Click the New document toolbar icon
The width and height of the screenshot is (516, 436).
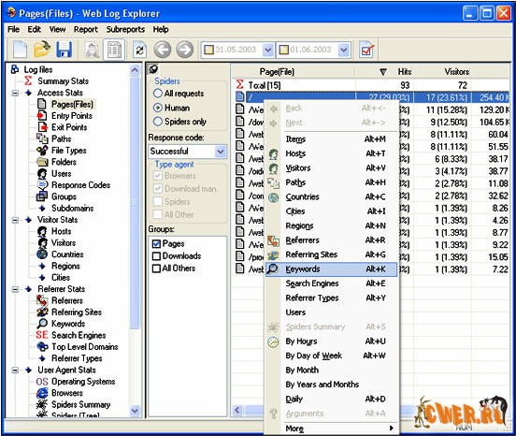pos(20,50)
